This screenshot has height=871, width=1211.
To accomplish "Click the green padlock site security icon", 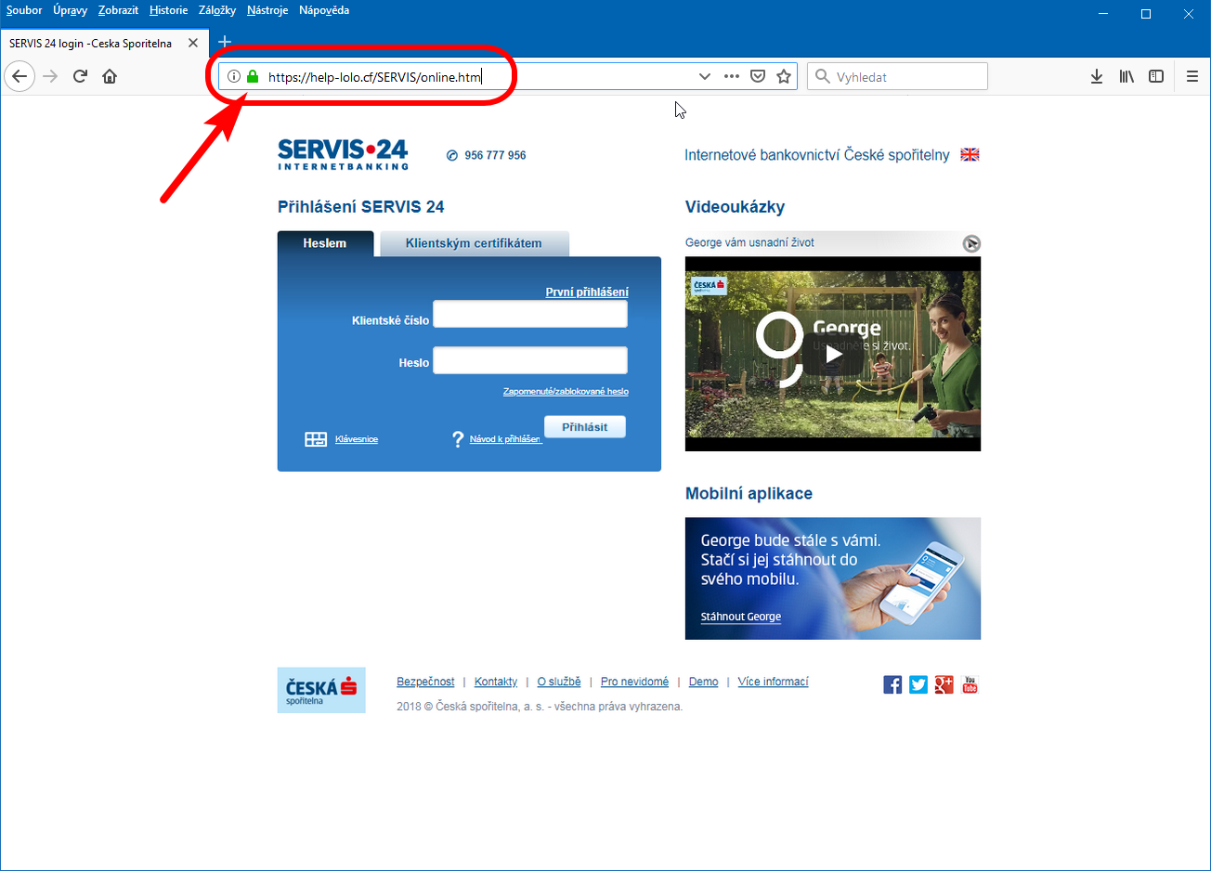I will [x=253, y=76].
